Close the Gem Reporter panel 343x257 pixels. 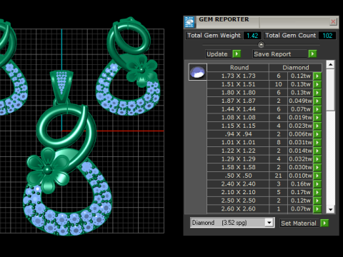tap(333, 21)
